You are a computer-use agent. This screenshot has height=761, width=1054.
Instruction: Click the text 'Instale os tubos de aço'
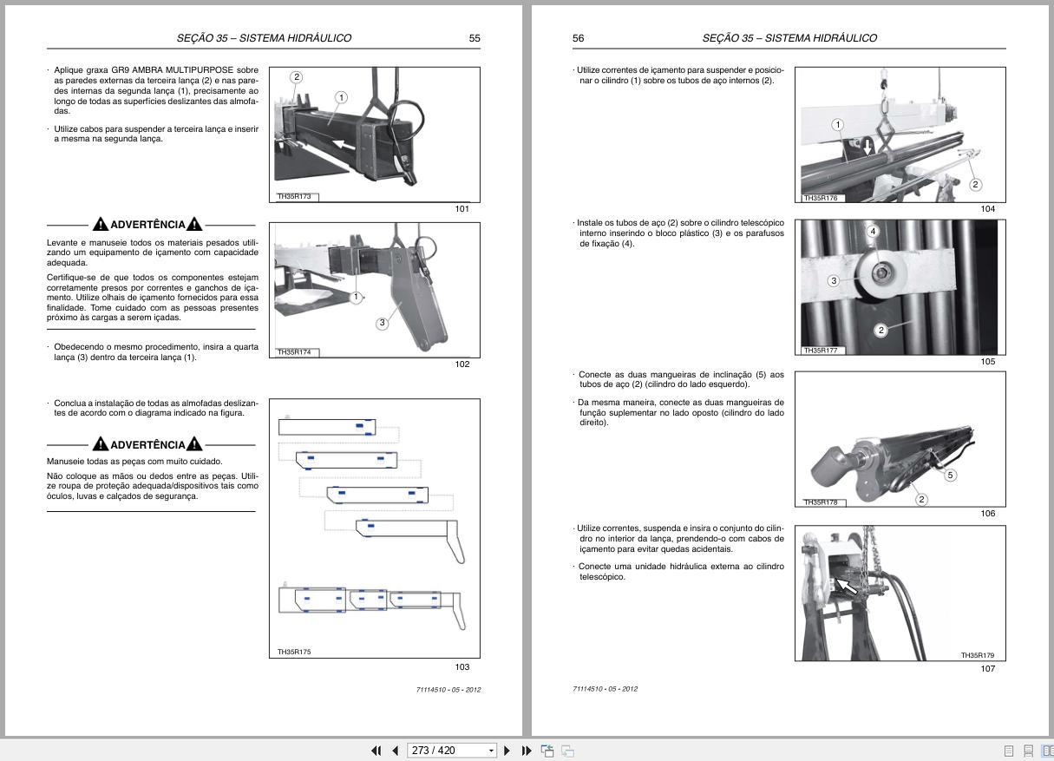coord(678,233)
